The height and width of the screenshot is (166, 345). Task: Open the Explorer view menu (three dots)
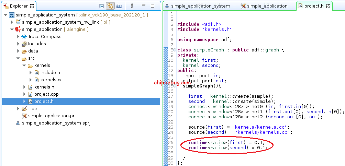pyautogui.click(x=132, y=6)
